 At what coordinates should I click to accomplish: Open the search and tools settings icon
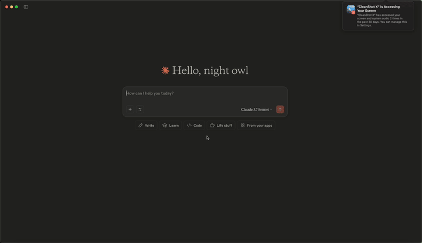pyautogui.click(x=140, y=109)
